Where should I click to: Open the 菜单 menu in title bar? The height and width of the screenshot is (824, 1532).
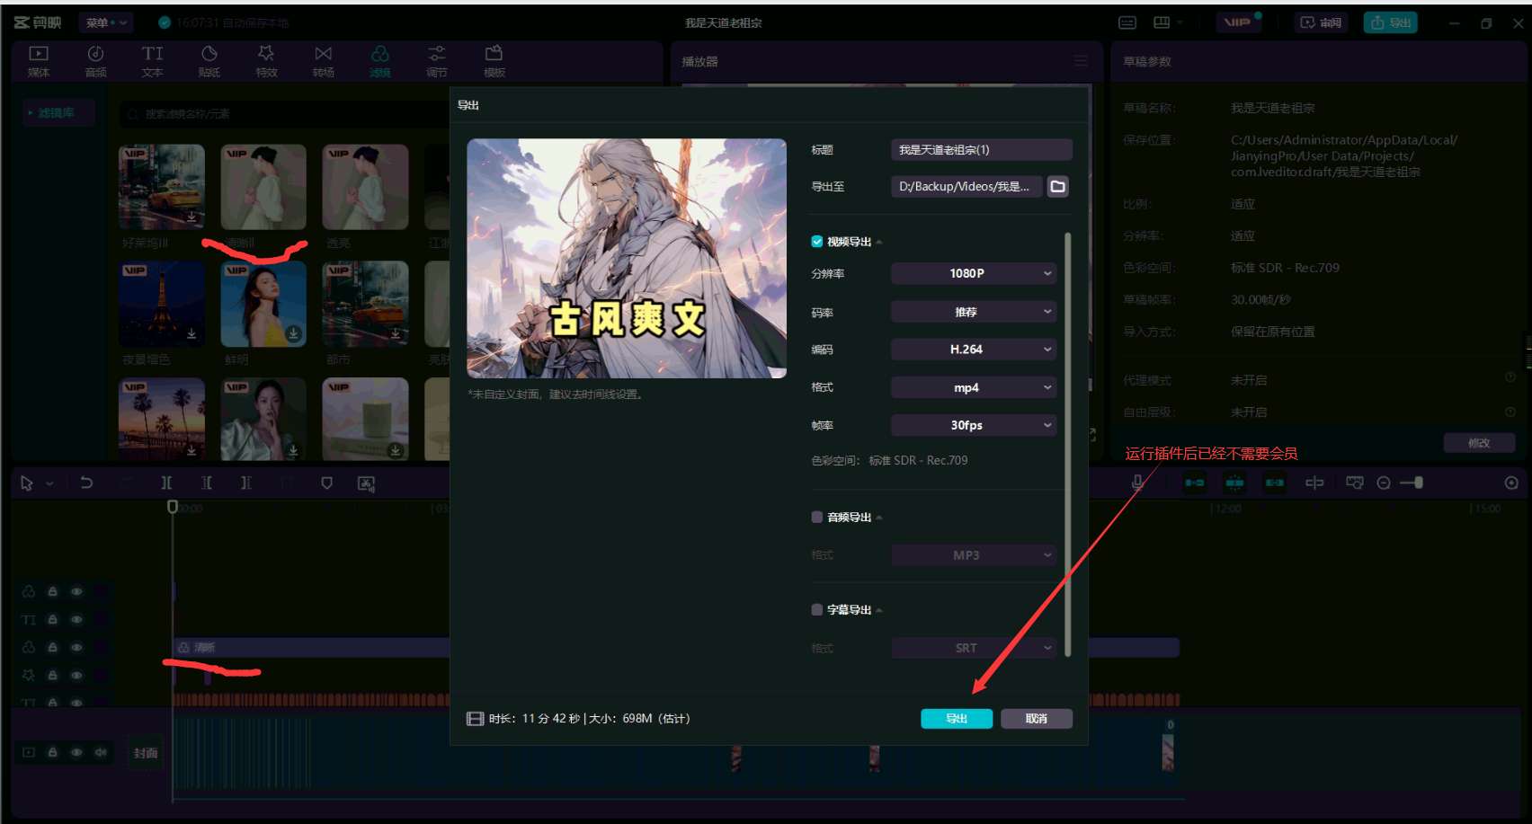105,22
